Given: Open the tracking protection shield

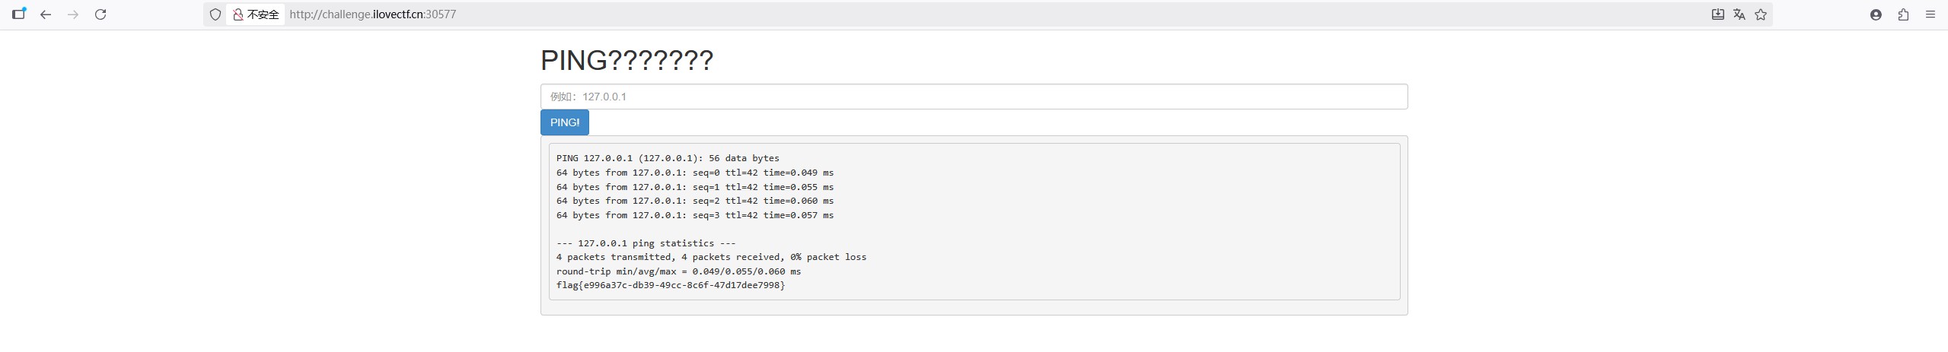Looking at the screenshot, I should pos(215,14).
